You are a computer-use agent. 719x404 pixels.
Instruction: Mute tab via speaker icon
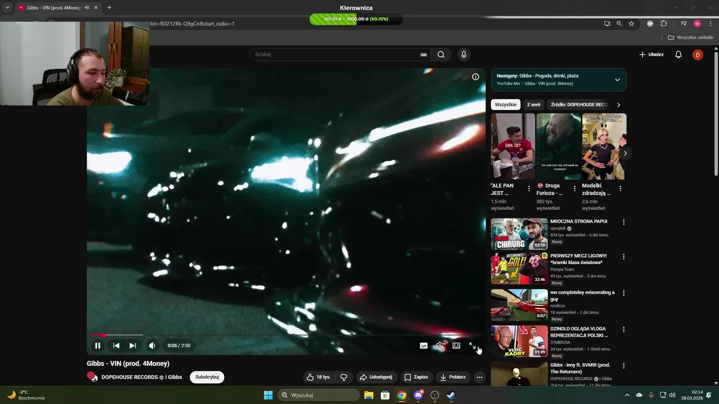(87, 8)
